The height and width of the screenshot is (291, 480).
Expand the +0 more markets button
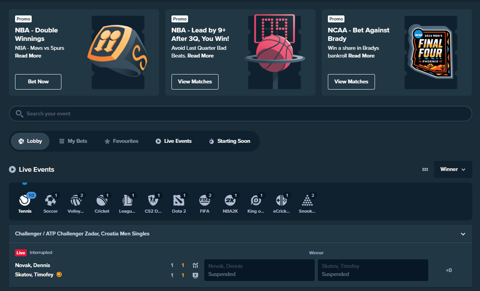[x=449, y=270]
